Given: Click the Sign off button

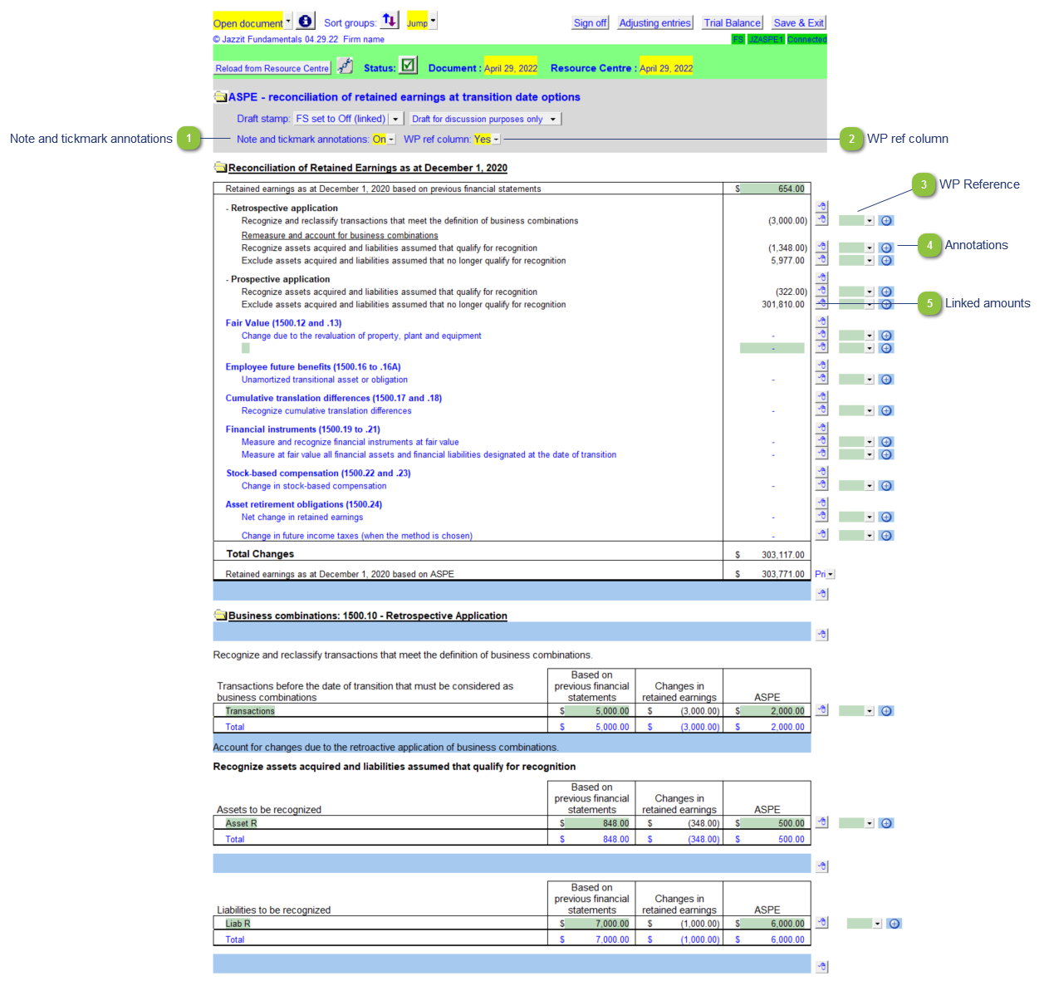Looking at the screenshot, I should pos(590,23).
